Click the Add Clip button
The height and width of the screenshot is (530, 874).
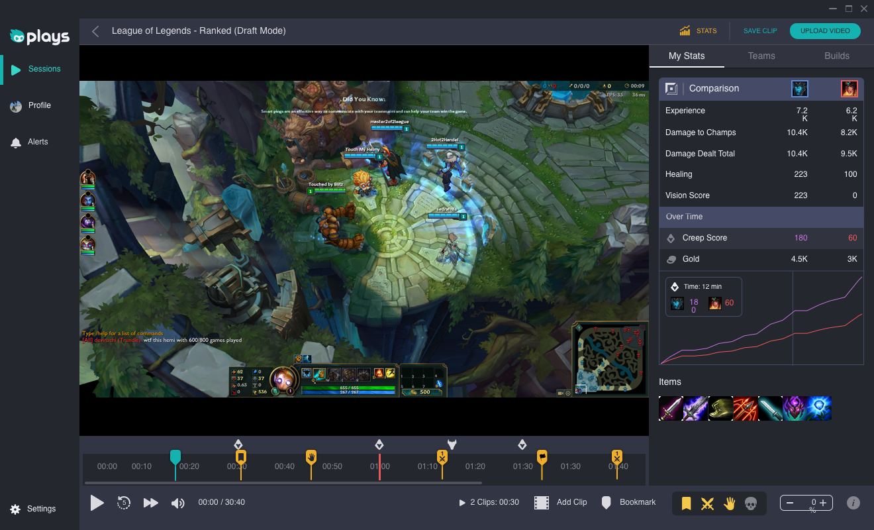561,503
